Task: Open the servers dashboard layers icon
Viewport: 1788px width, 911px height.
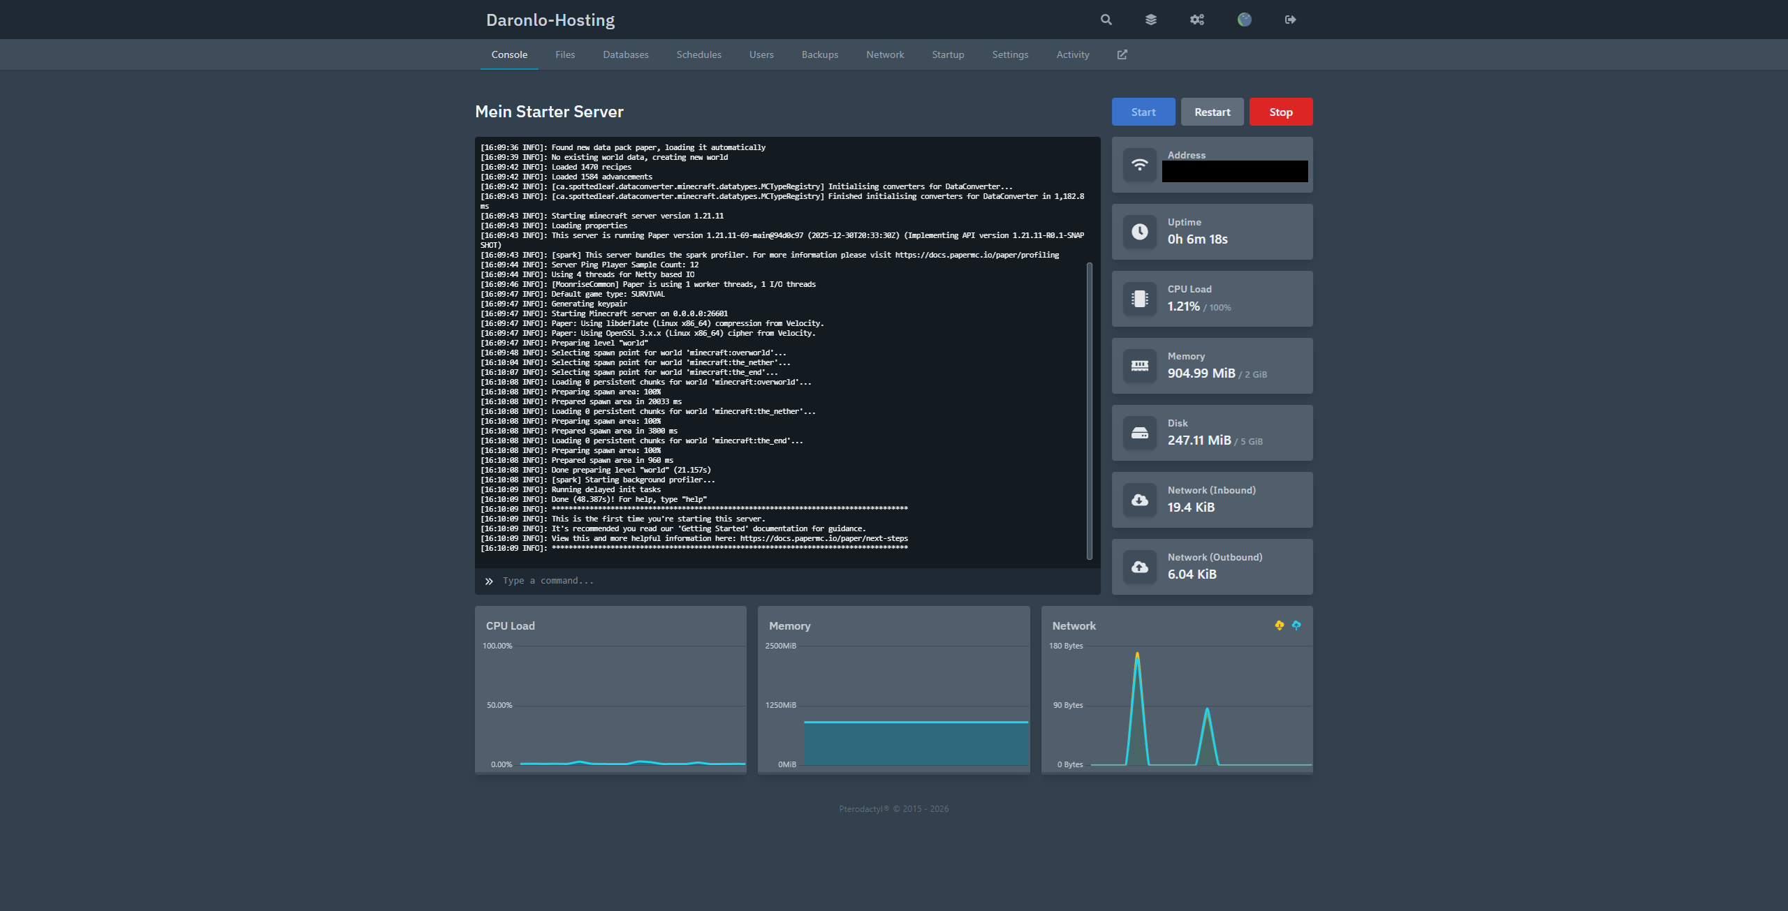Action: (x=1151, y=20)
